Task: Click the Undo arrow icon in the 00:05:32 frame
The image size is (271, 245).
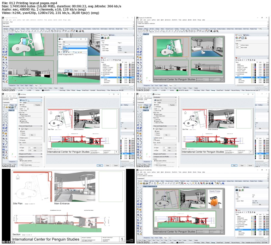Action: point(160,183)
